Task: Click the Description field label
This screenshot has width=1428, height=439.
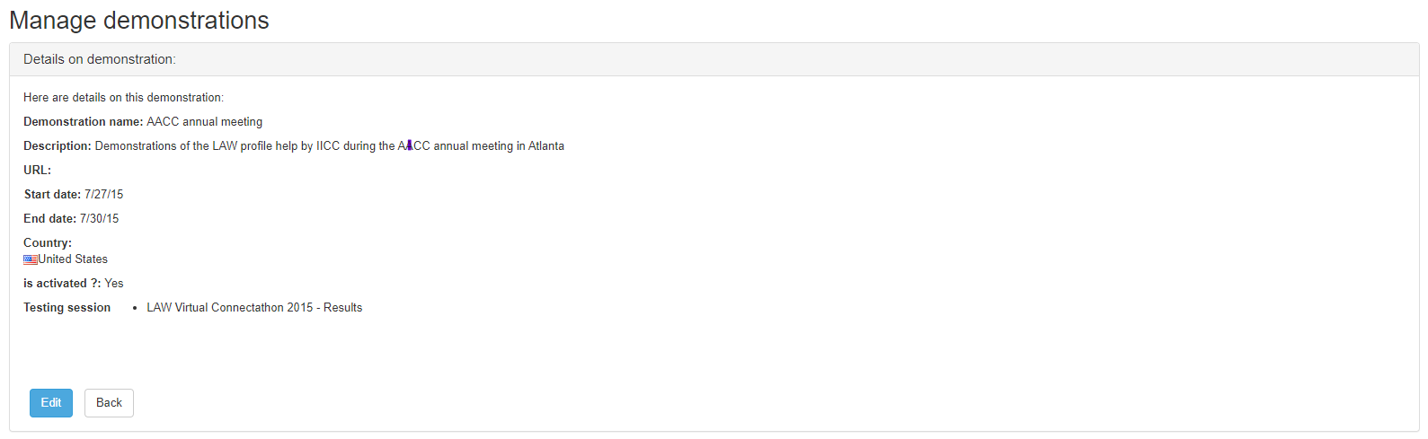Action: pyautogui.click(x=57, y=146)
